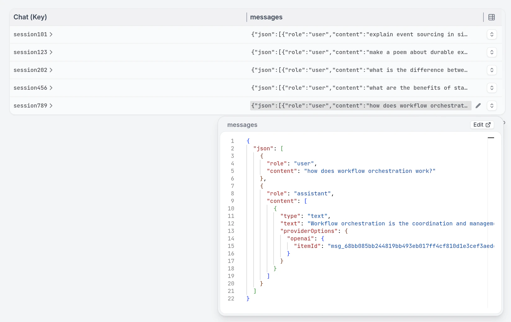Click the vertical divider icon beside the table icon

click(x=483, y=17)
